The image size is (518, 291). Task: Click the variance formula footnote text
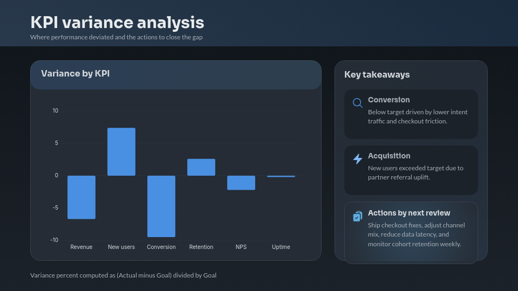click(x=123, y=275)
